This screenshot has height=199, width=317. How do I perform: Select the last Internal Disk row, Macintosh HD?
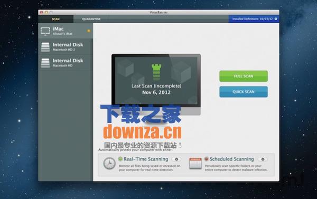(66, 63)
